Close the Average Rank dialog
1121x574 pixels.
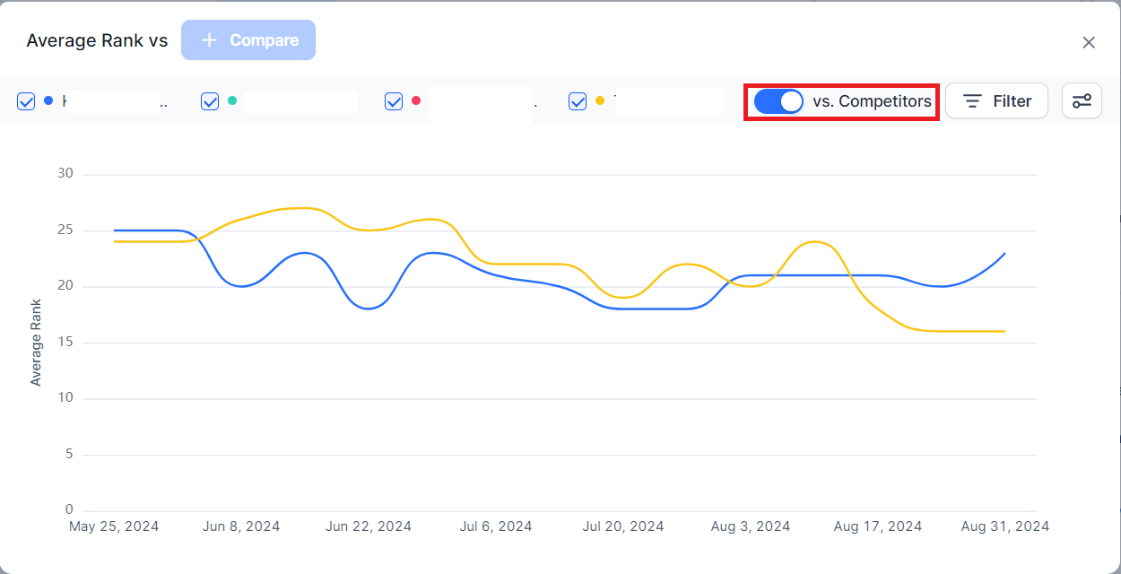[1089, 42]
